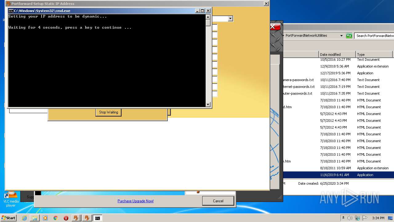Close the cmd.exe window

click(208, 11)
